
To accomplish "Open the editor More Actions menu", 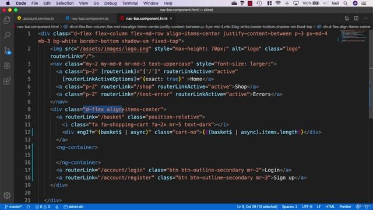I will click(365, 18).
